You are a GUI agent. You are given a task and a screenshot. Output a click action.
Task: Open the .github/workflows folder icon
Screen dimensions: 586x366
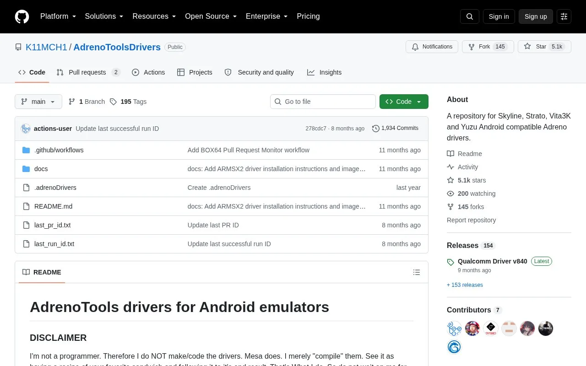26,150
